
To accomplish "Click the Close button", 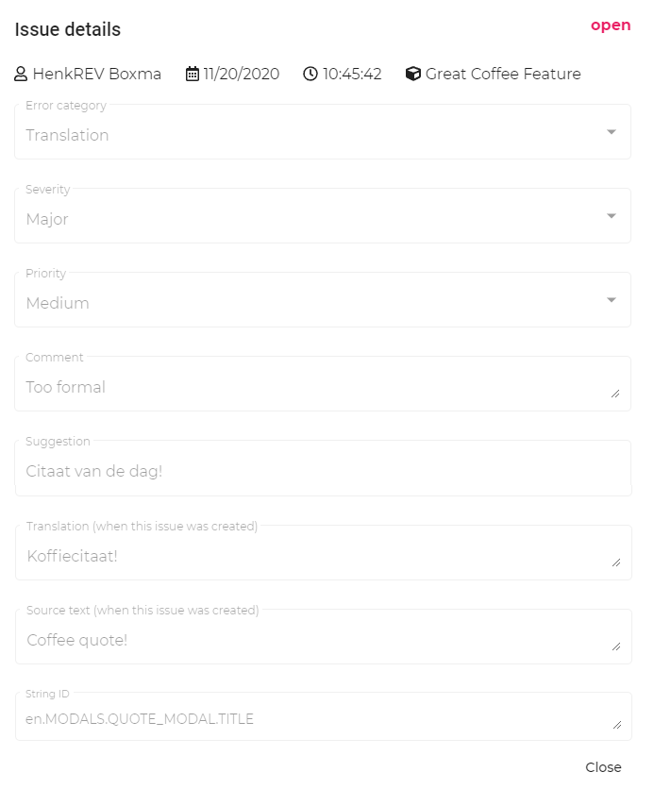I will click(603, 767).
